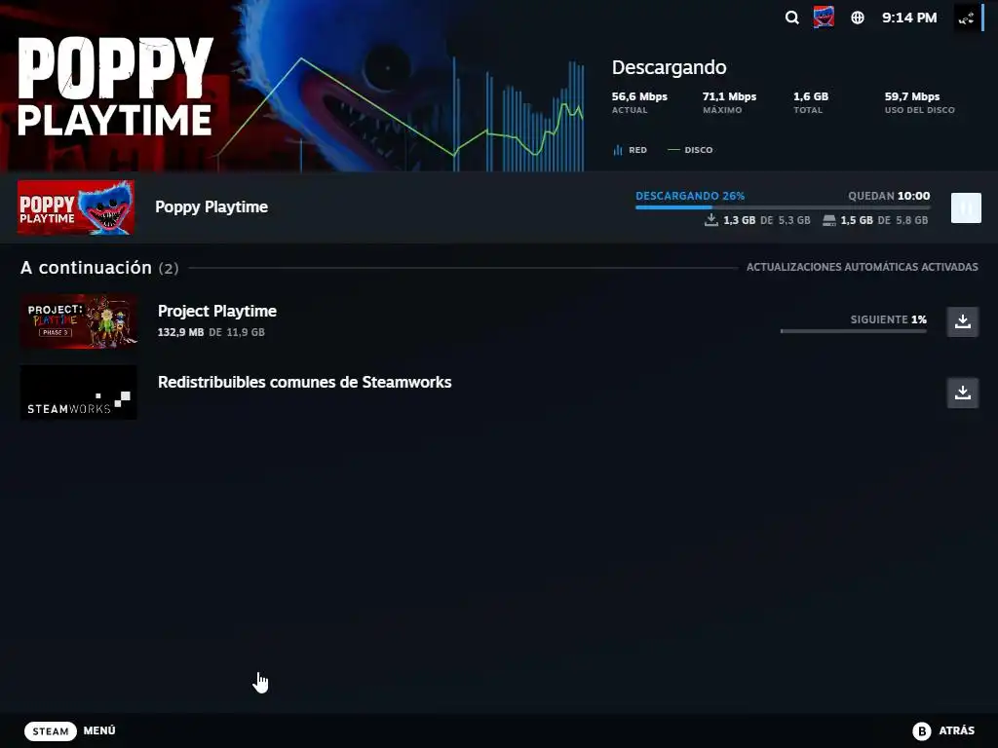Image resolution: width=998 pixels, height=748 pixels.
Task: Select Redistribuibles comunes de Steamworks title
Action: coord(304,382)
